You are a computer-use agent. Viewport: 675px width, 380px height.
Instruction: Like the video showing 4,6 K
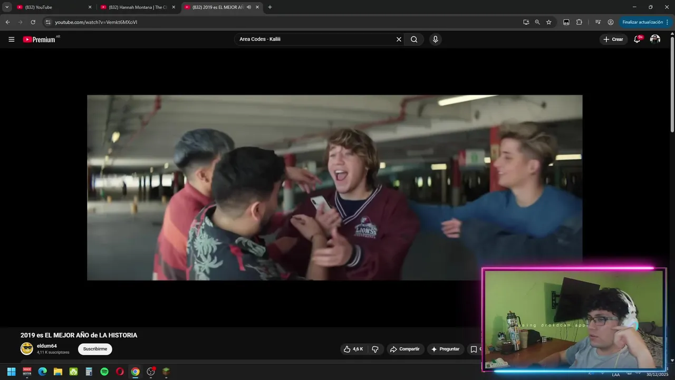click(x=353, y=349)
